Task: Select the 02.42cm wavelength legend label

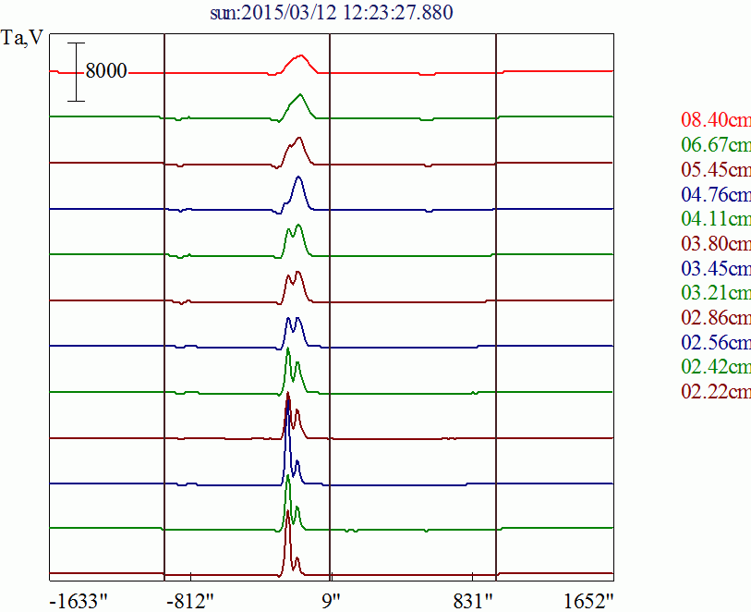Action: pos(716,367)
